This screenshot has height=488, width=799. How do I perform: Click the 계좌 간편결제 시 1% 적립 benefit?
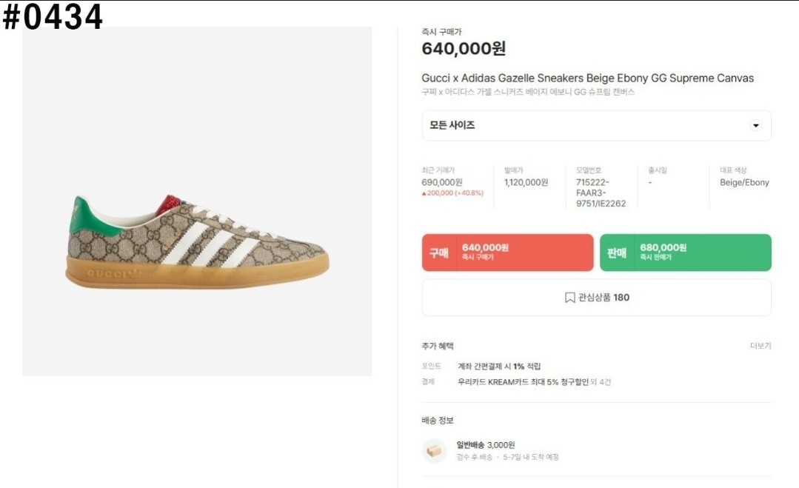pos(499,367)
